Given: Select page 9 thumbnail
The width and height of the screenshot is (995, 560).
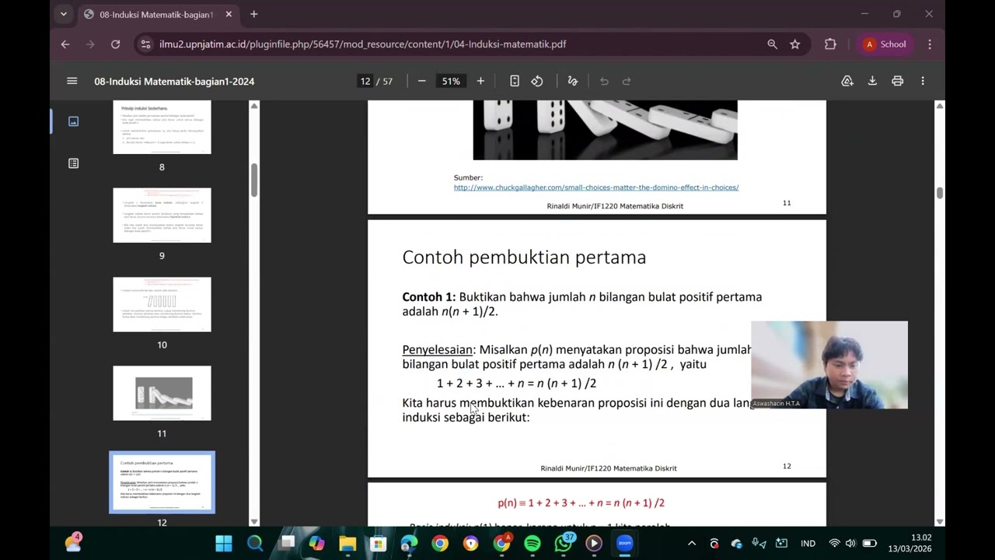Looking at the screenshot, I should pos(162,215).
